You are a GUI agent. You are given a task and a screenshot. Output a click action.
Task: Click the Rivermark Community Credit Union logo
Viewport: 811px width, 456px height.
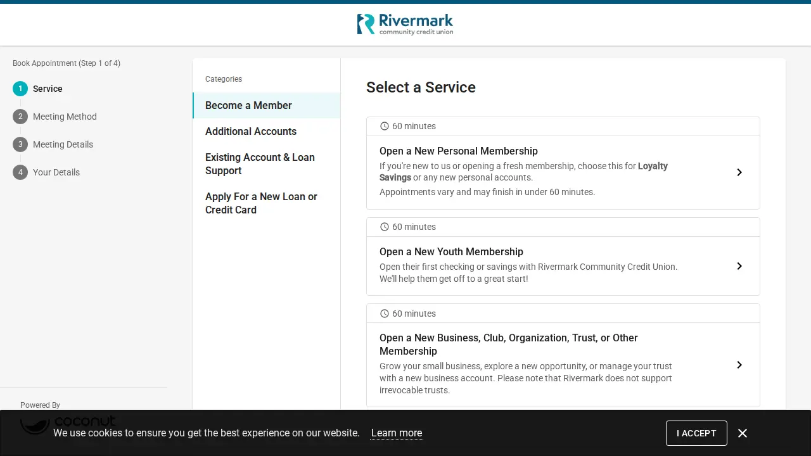click(x=405, y=25)
